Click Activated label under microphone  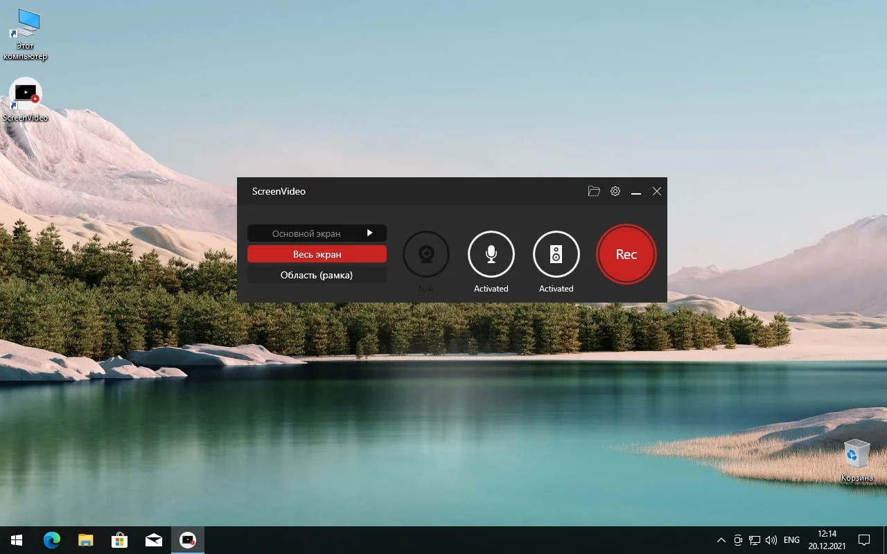491,289
